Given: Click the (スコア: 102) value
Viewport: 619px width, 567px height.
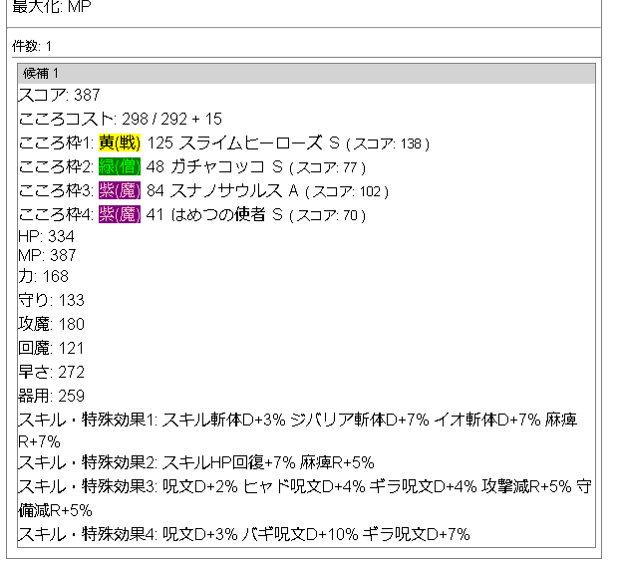Looking at the screenshot, I should pos(347,191).
